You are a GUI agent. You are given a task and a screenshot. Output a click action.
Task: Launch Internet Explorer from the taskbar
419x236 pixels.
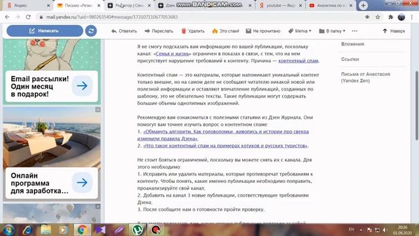[27, 229]
